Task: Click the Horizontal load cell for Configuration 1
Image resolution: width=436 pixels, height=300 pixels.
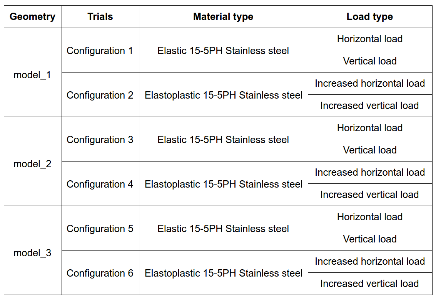Action: coord(370,39)
